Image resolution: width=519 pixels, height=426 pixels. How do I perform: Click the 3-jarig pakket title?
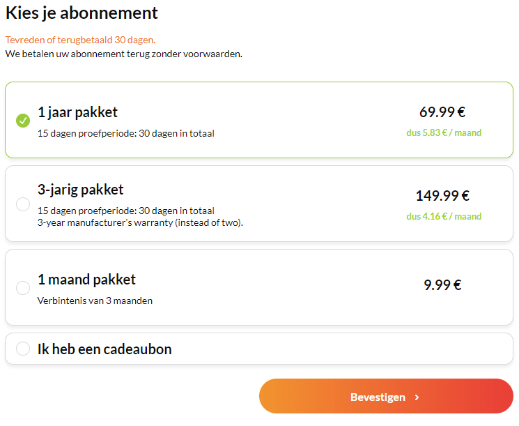pyautogui.click(x=80, y=190)
